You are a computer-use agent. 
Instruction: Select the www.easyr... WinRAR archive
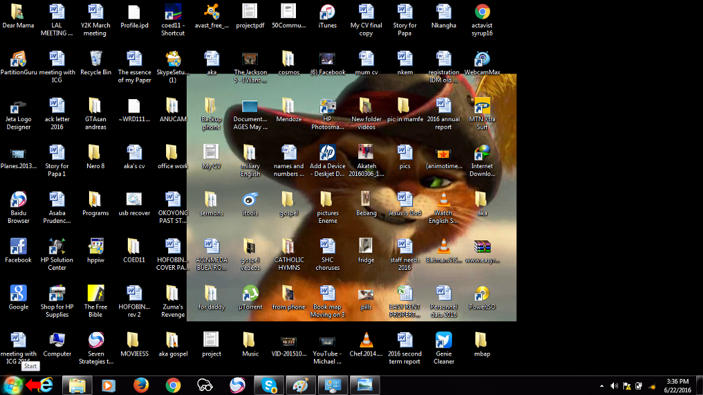pos(482,250)
